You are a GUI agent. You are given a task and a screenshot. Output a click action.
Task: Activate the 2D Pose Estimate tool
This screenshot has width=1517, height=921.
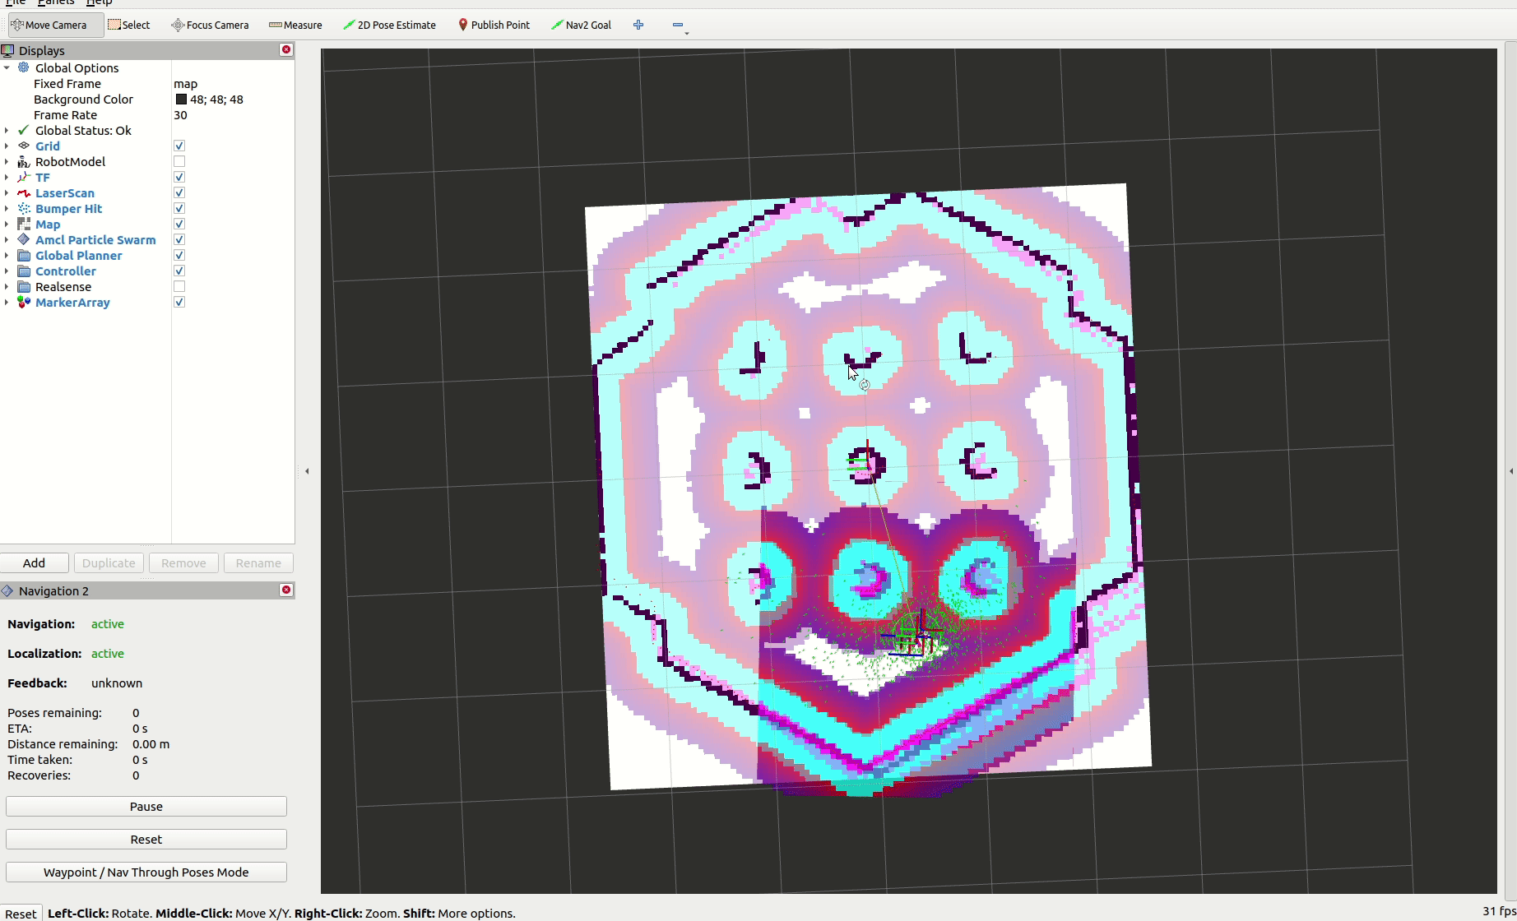pyautogui.click(x=389, y=25)
